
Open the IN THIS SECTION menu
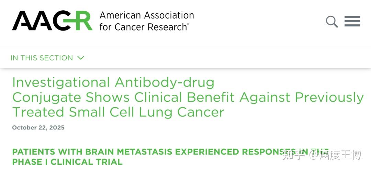pos(42,58)
